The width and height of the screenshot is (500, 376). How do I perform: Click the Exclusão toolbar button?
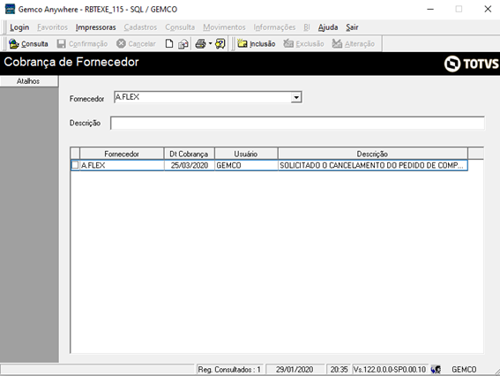coord(303,44)
